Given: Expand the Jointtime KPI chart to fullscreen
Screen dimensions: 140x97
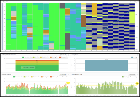Looking at the screenshot, I should (x=69, y=55).
